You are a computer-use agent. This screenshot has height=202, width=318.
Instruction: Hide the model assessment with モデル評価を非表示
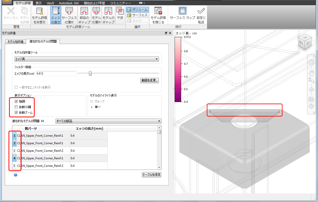point(39,15)
